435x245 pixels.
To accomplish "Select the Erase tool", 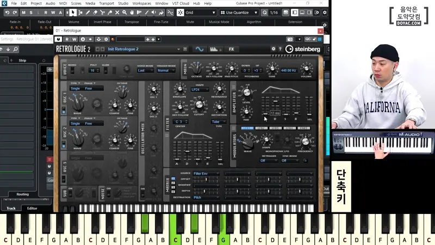I will [95, 13].
